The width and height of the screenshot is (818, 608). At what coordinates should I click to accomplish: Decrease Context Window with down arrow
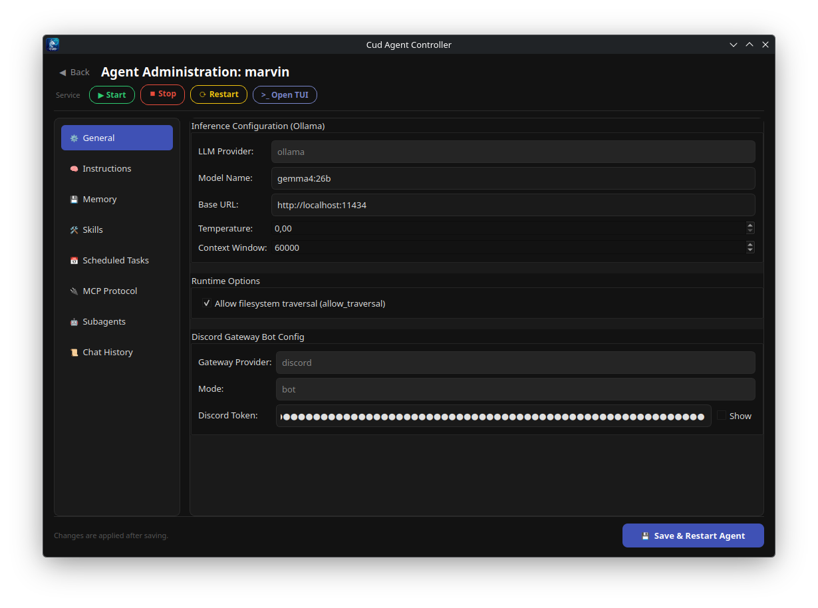click(750, 250)
